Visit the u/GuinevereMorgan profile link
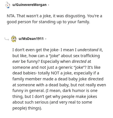Image resolution: width=113 pixels, height=118 pixels. point(29,5)
